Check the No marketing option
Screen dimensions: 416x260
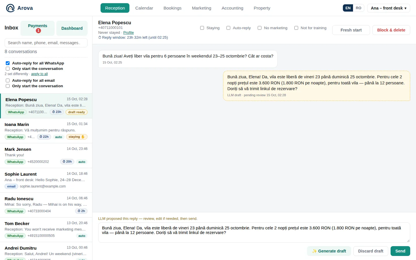tap(260, 28)
